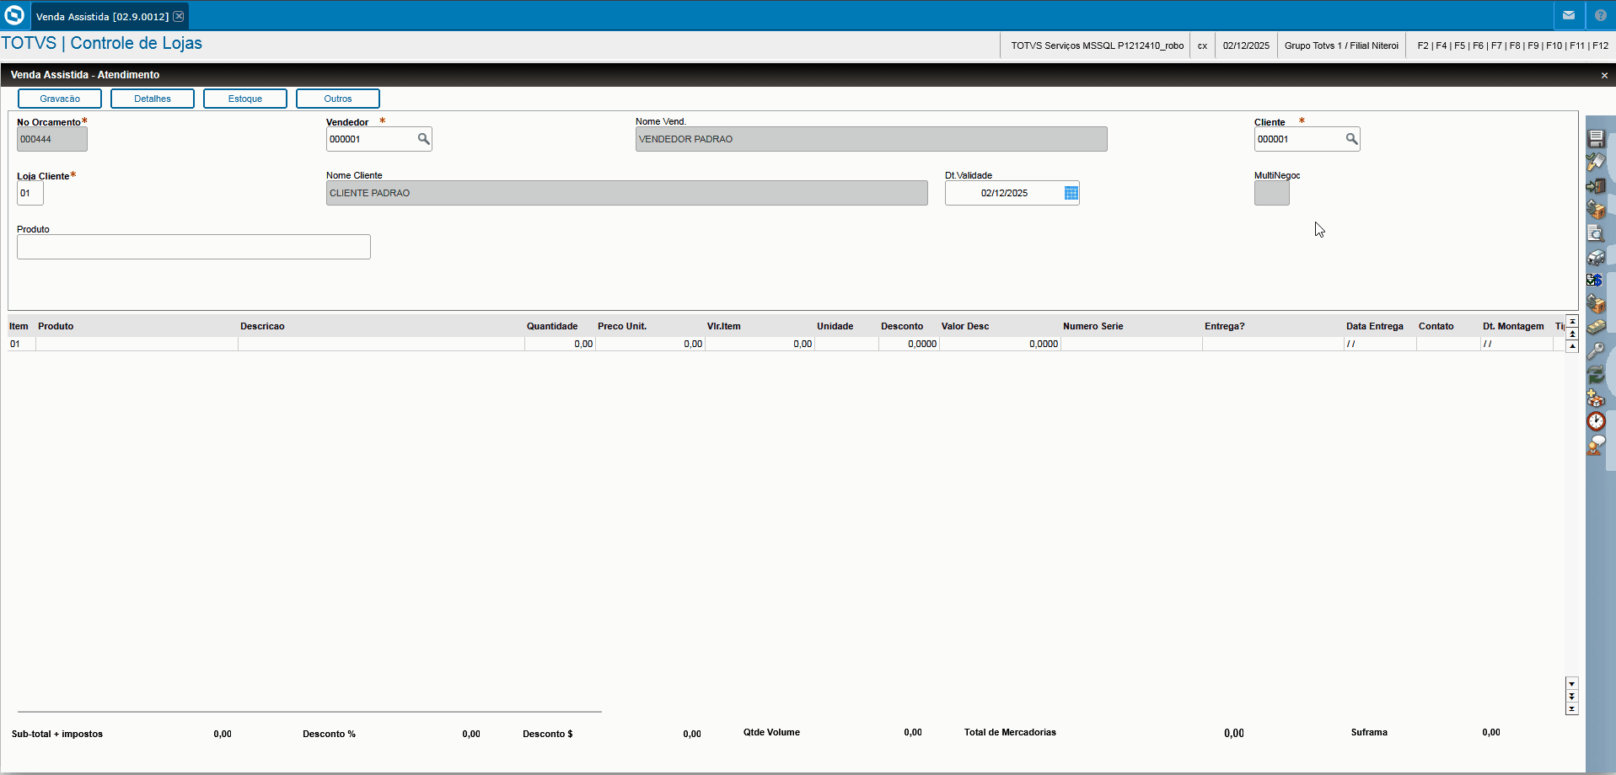Click the Quantidade cell of row 01
The height and width of the screenshot is (775, 1616).
(560, 344)
